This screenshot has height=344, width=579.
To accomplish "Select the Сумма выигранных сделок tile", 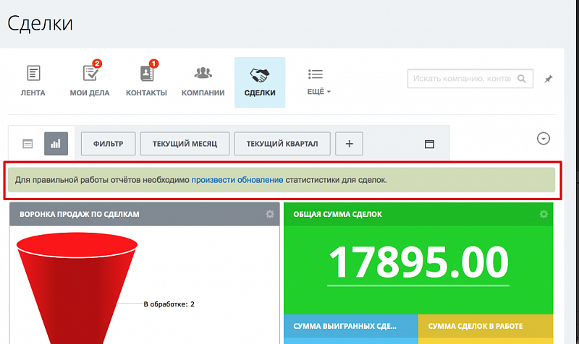I will tap(351, 329).
